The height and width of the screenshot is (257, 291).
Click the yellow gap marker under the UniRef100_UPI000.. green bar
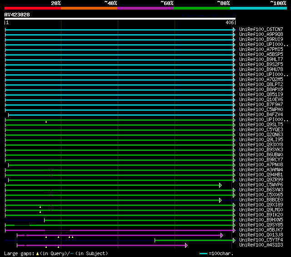pos(46,122)
